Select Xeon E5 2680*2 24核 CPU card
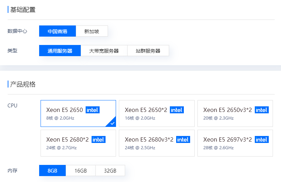Image resolution: width=281 pixels, height=182 pixels. (78, 143)
